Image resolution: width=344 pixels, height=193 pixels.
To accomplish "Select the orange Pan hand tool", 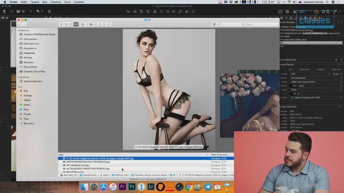I will click(135, 12).
